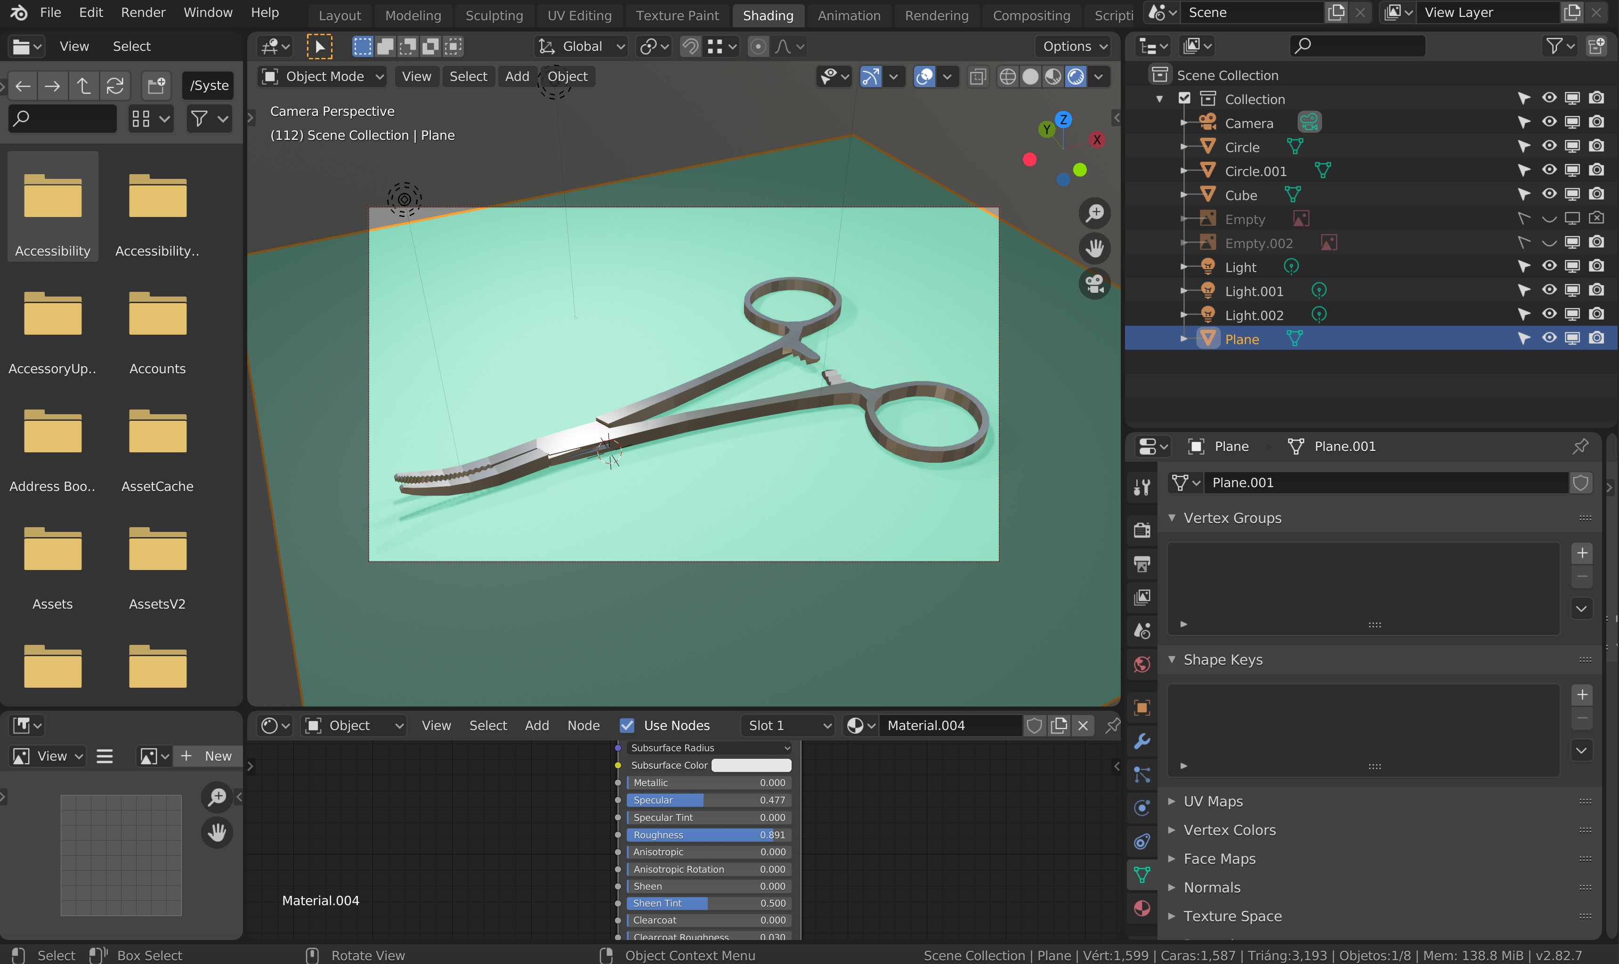Expand the UV Maps panel
The height and width of the screenshot is (964, 1619).
1212,801
